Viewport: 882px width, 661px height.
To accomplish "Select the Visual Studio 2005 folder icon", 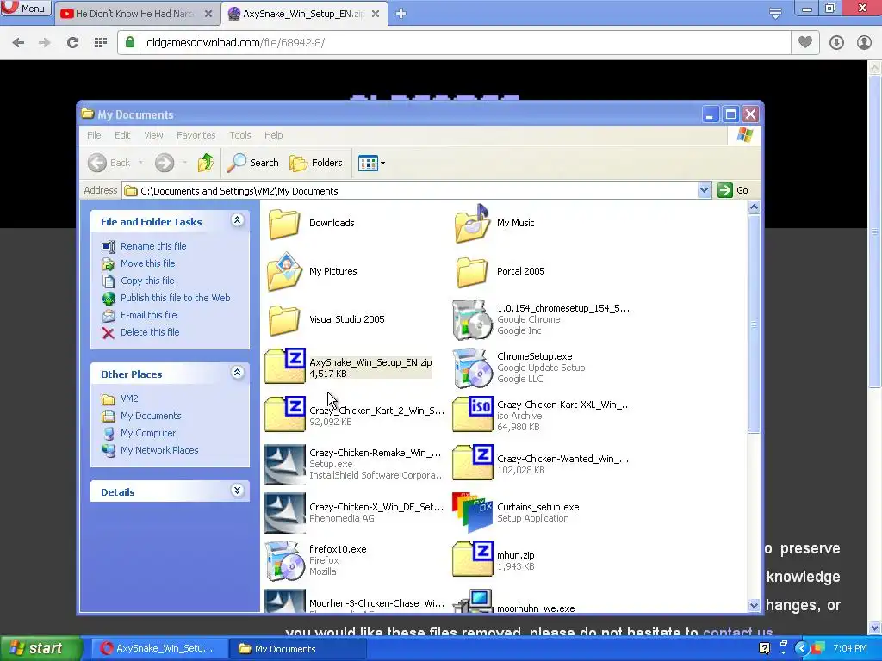I will (284, 319).
